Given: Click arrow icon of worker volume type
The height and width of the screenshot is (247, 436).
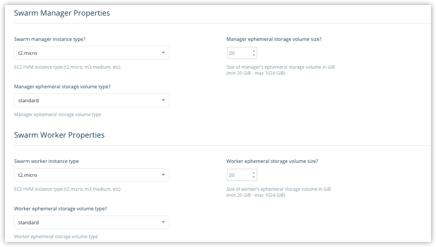Looking at the screenshot, I should [x=163, y=222].
